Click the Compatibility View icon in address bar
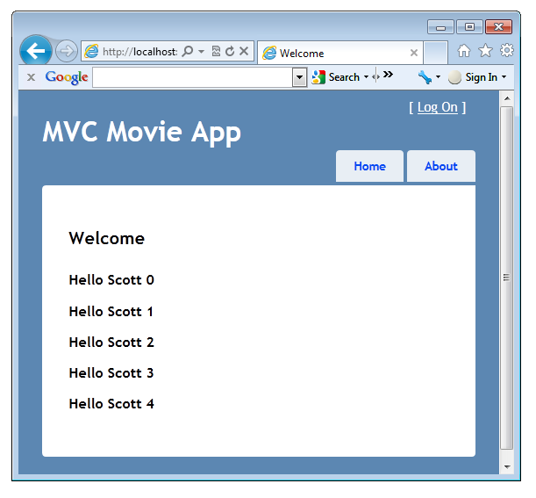536x498 pixels. (x=216, y=52)
